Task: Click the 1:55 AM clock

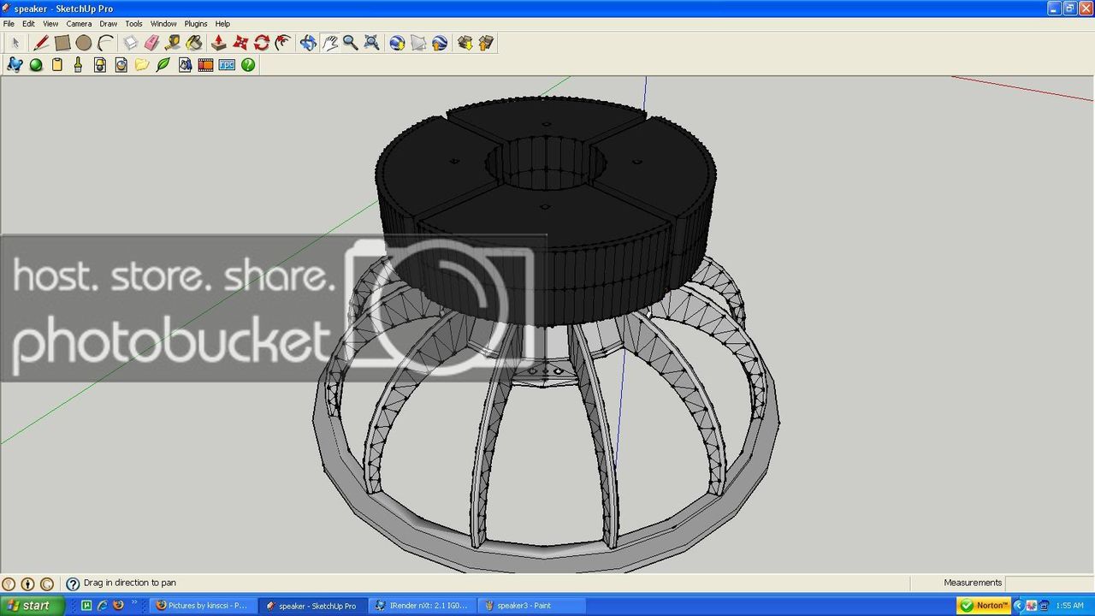Action: [x=1070, y=606]
